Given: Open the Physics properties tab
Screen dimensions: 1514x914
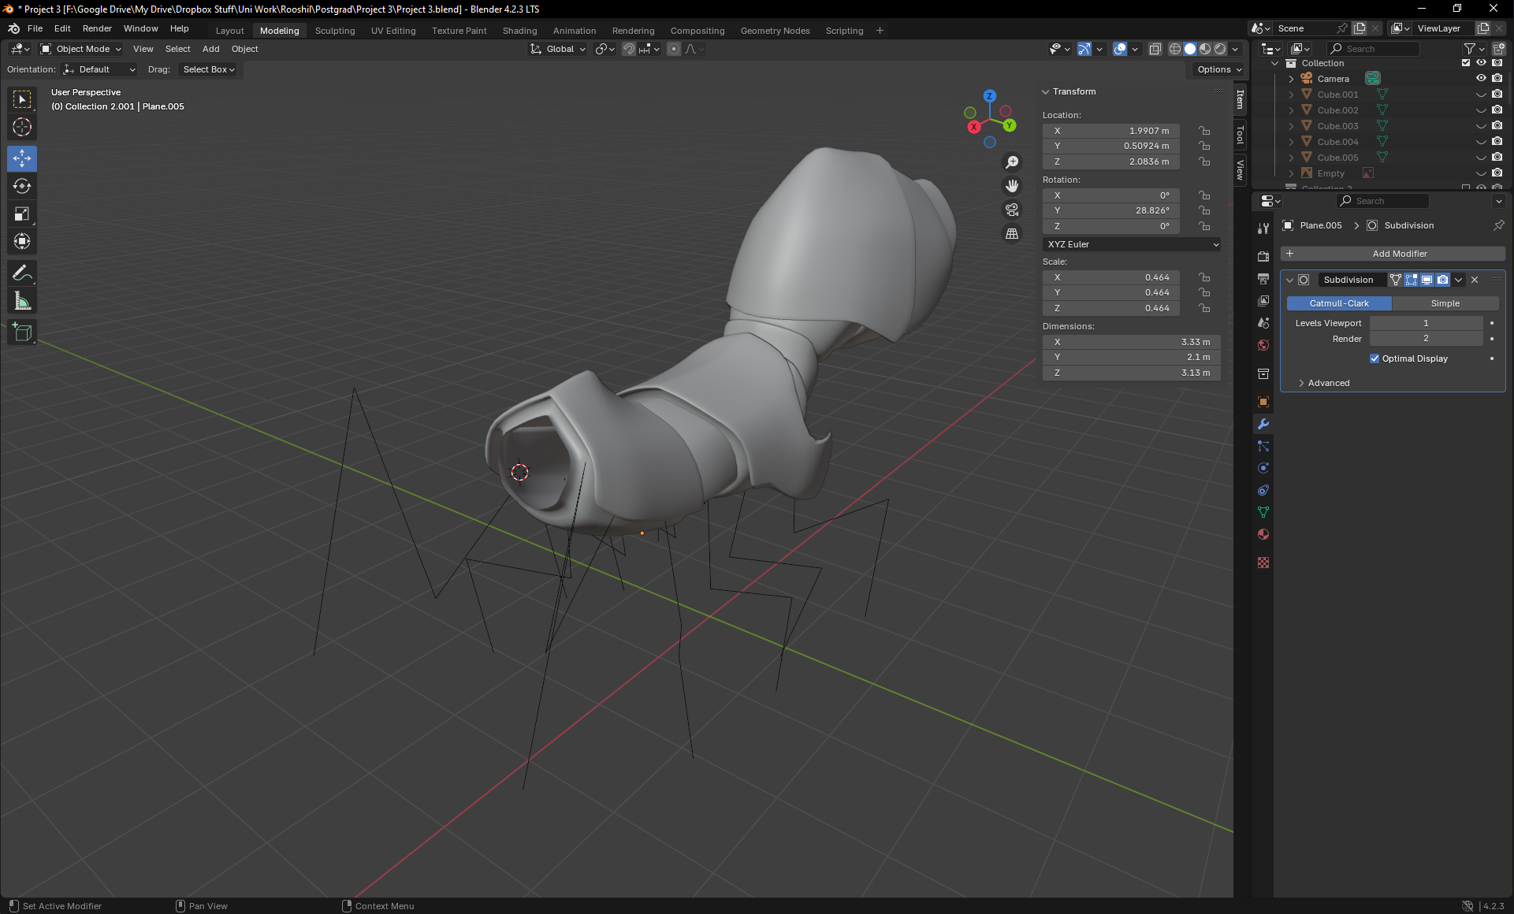Looking at the screenshot, I should [1263, 468].
